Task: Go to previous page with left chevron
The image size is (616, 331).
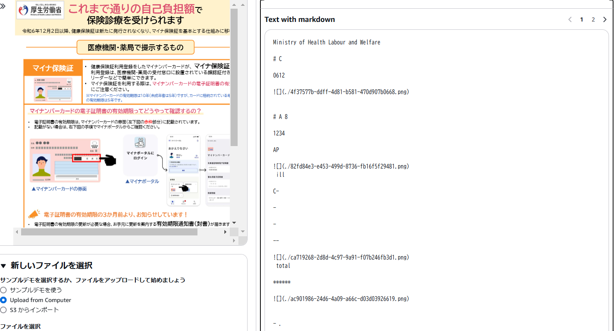Action: 570,19
